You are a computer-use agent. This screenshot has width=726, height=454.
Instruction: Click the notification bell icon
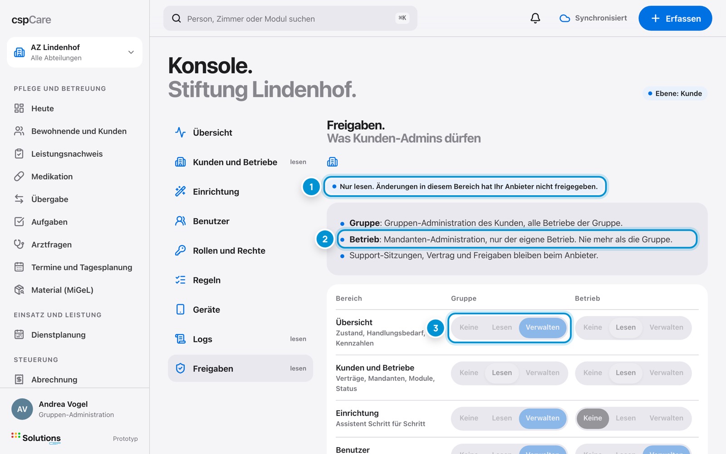point(535,18)
